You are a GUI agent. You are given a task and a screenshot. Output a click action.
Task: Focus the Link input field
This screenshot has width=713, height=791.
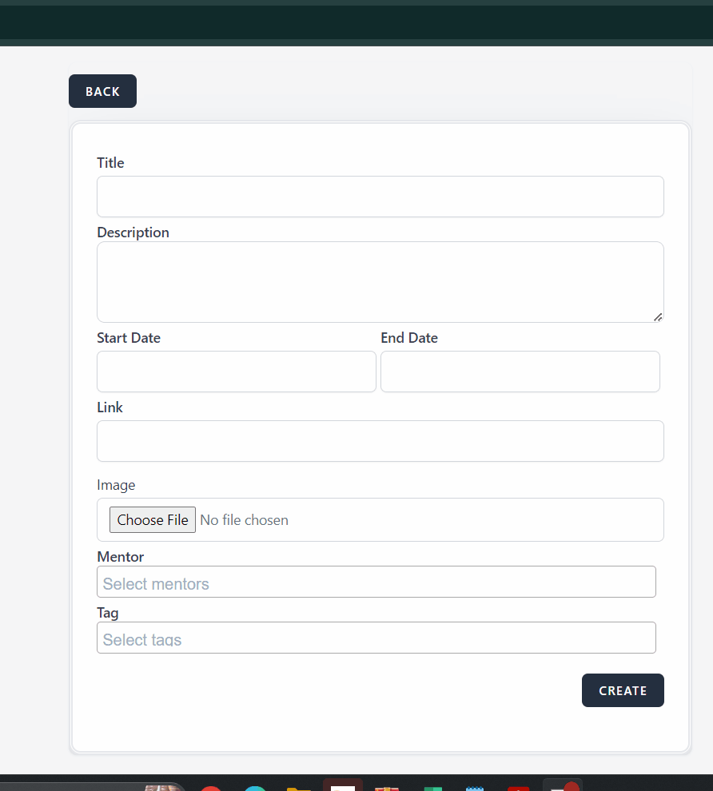380,441
